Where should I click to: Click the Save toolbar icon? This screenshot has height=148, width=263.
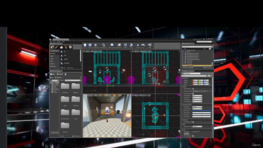tap(85, 46)
